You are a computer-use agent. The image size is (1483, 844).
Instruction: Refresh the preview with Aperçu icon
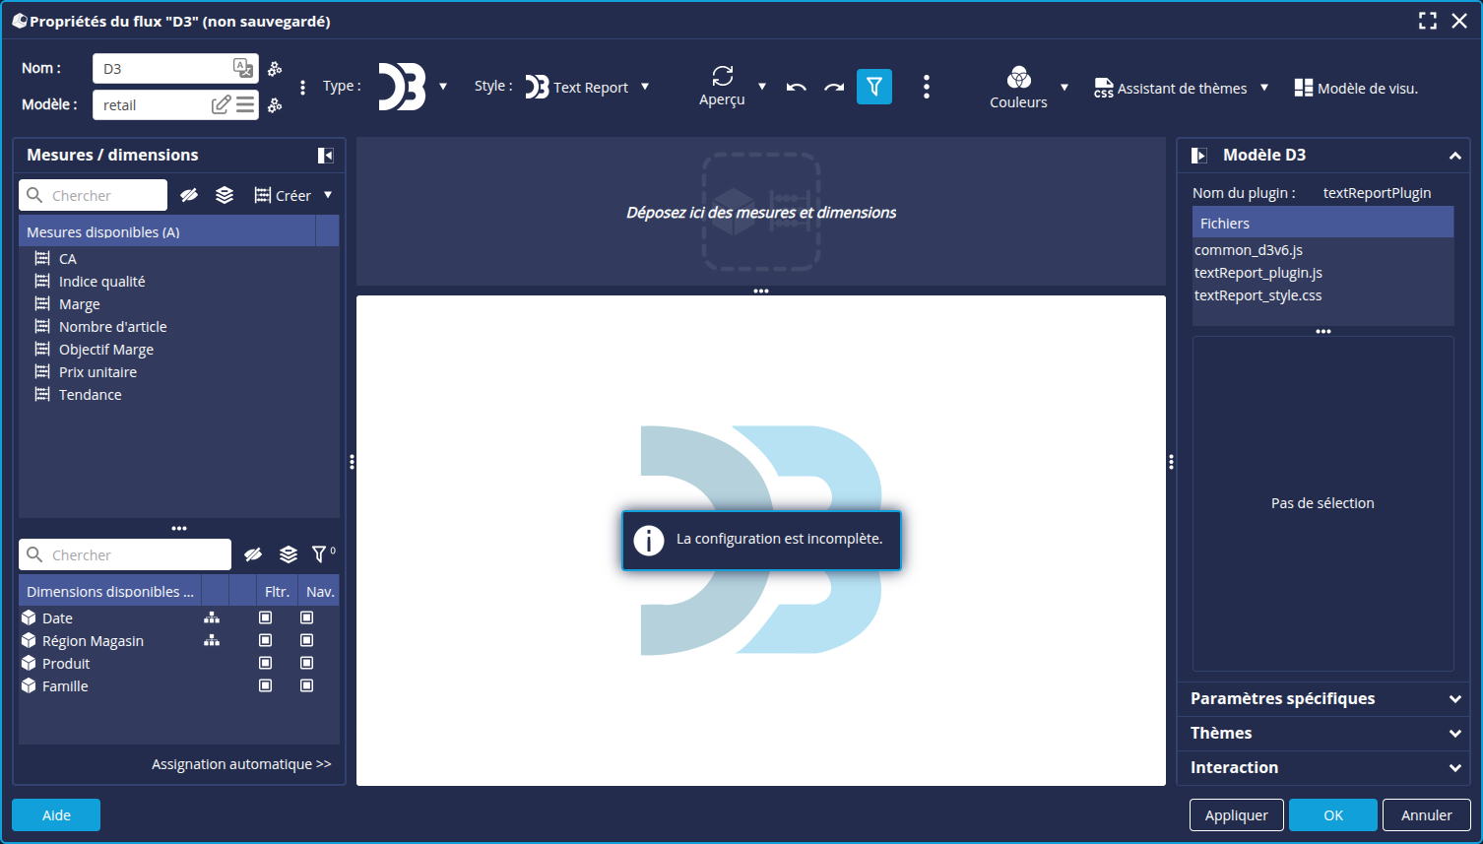[x=722, y=76]
